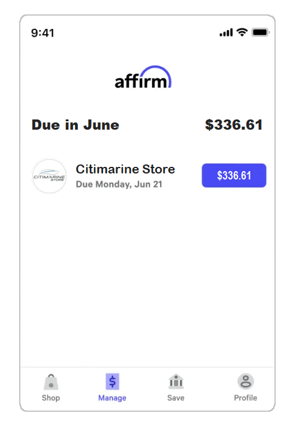
Task: Click the Due Monday, Jun 21 text
Action: (x=119, y=184)
